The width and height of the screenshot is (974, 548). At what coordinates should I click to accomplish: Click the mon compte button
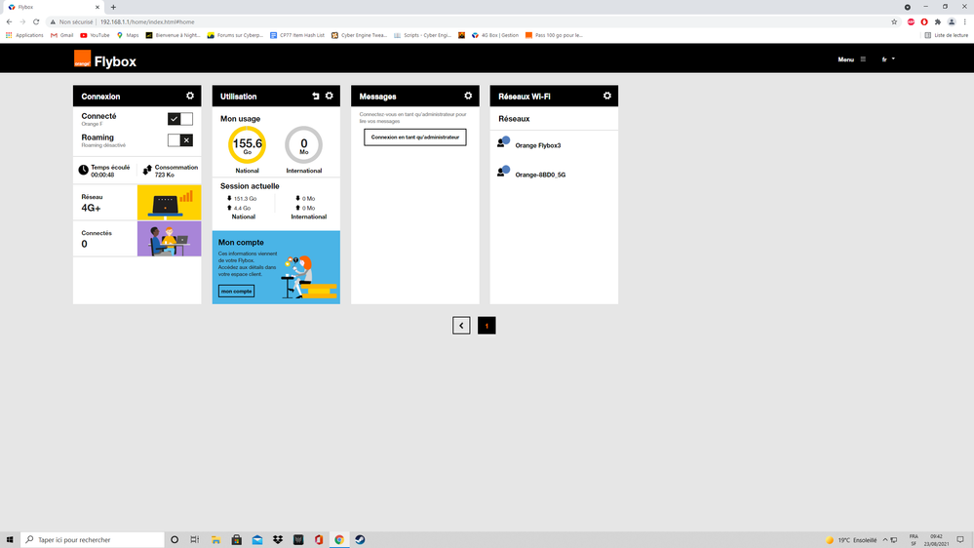pyautogui.click(x=236, y=291)
